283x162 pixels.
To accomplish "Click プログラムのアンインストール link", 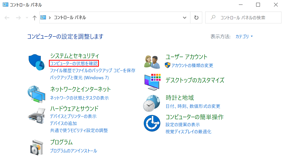I will [x=74, y=151].
